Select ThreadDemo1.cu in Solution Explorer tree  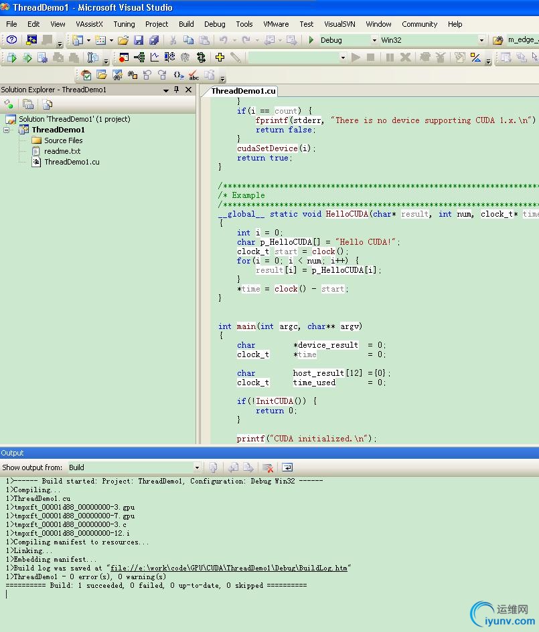72,162
